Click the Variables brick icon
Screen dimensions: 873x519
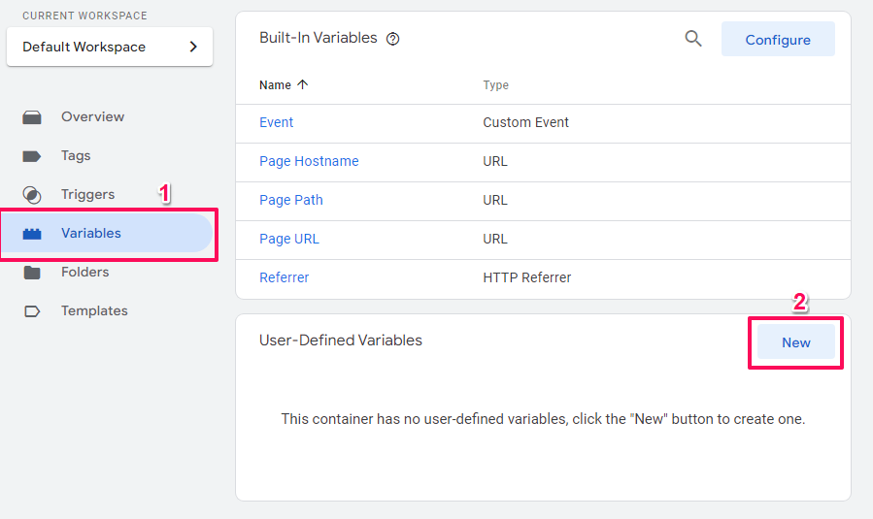point(32,234)
